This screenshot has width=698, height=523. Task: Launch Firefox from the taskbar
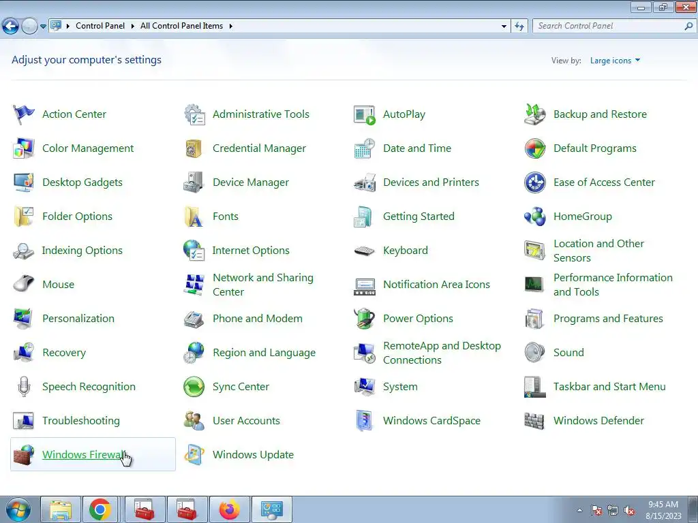tap(229, 509)
